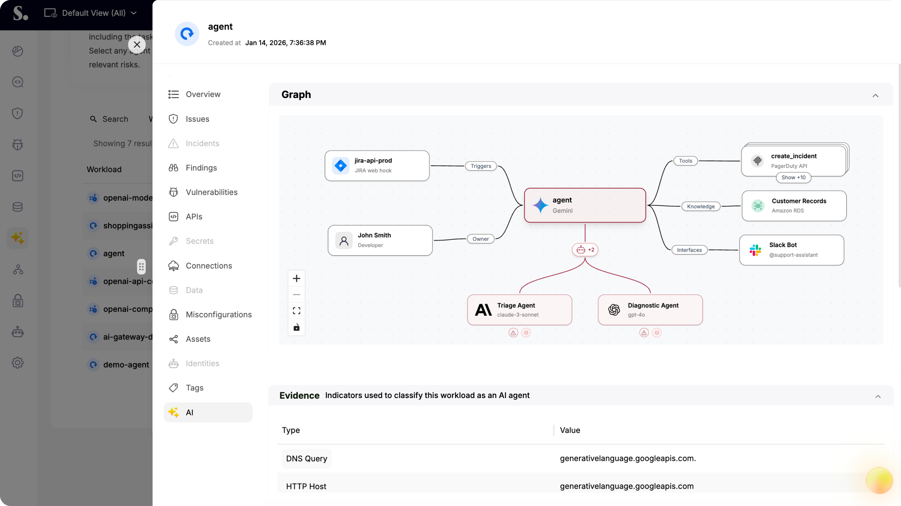
Task: Click the graph zoom-out minus icon
Action: 296,294
